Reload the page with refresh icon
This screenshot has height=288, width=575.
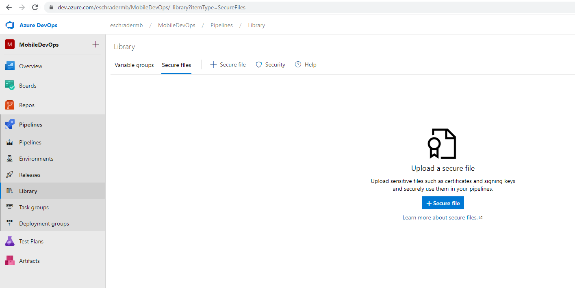(x=35, y=7)
